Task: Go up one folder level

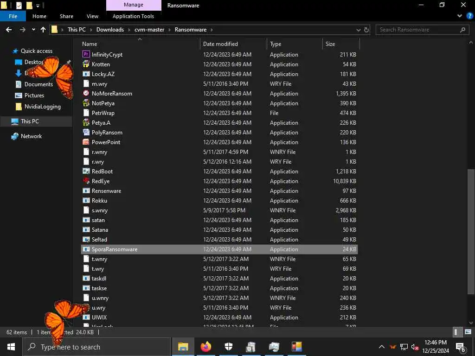Action: click(43, 30)
